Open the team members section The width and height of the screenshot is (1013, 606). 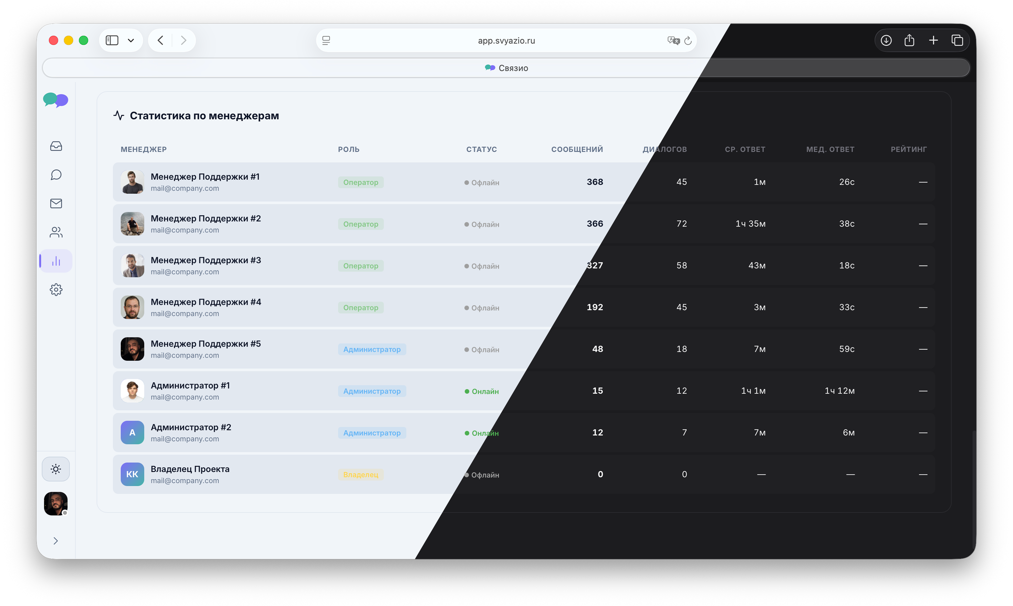point(56,232)
